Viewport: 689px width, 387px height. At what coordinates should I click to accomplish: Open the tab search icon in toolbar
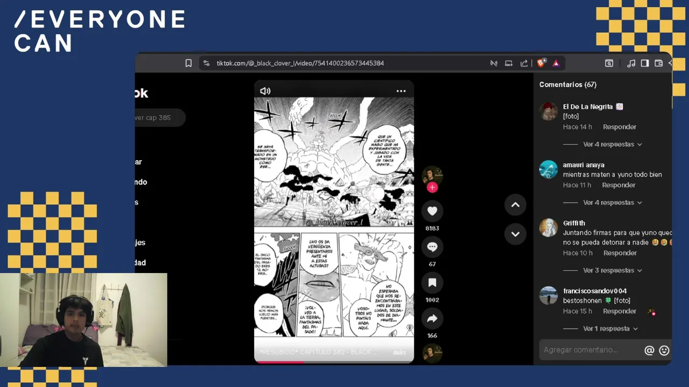click(609, 63)
